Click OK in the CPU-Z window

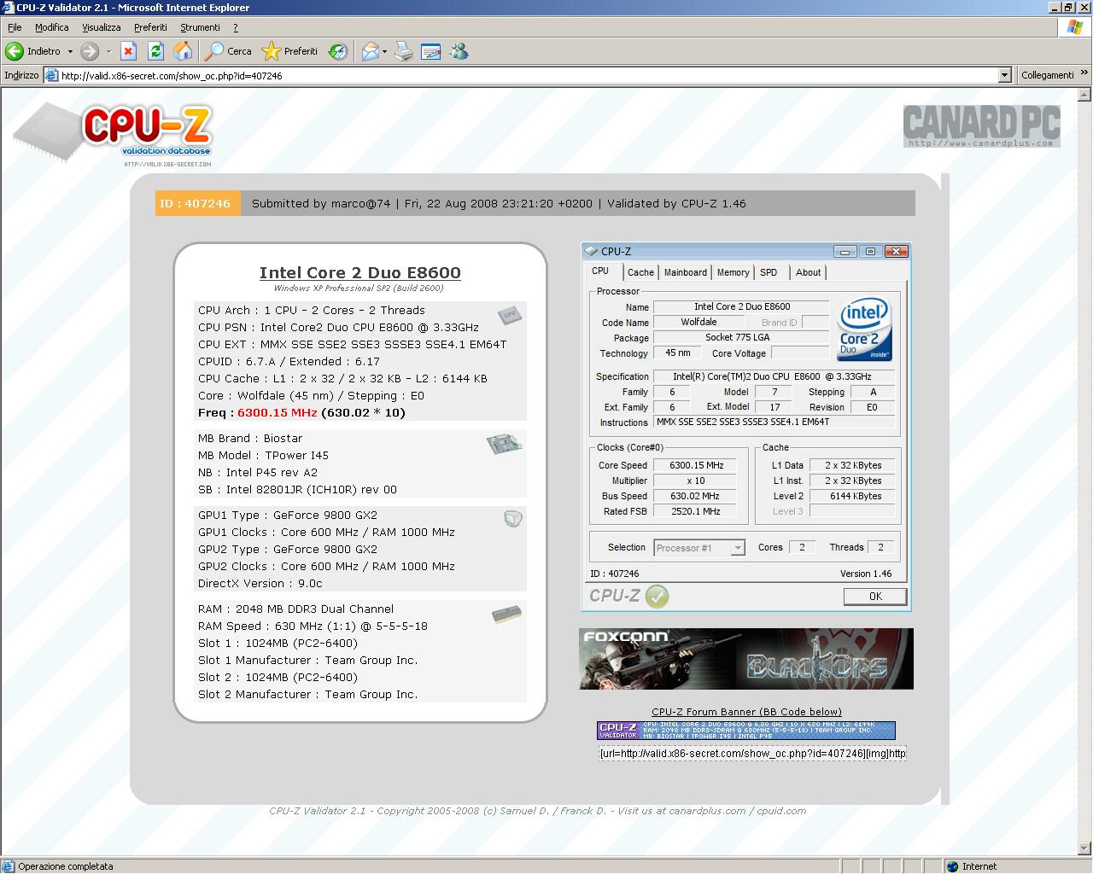(875, 597)
